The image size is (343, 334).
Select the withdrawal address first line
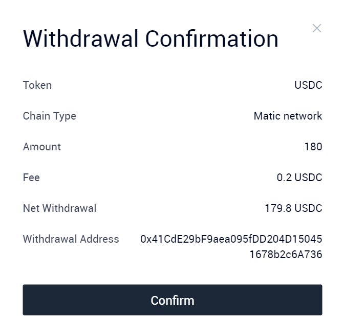(x=231, y=239)
